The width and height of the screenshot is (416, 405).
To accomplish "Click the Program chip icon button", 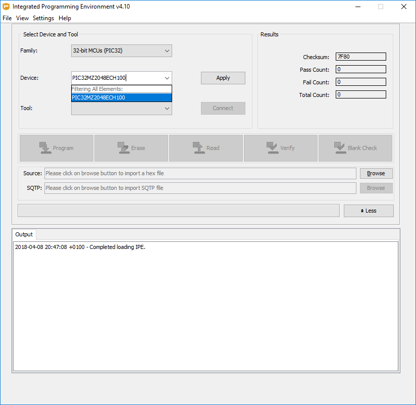I will pyautogui.click(x=56, y=148).
